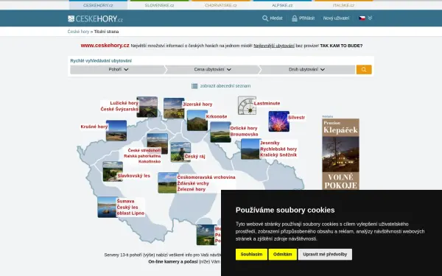The height and width of the screenshot is (276, 442).
Task: Click the Žďárské vrchy label
Action: (193, 183)
